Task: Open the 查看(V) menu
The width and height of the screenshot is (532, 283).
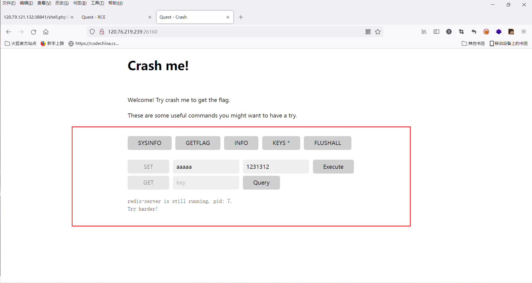Action: click(x=44, y=3)
